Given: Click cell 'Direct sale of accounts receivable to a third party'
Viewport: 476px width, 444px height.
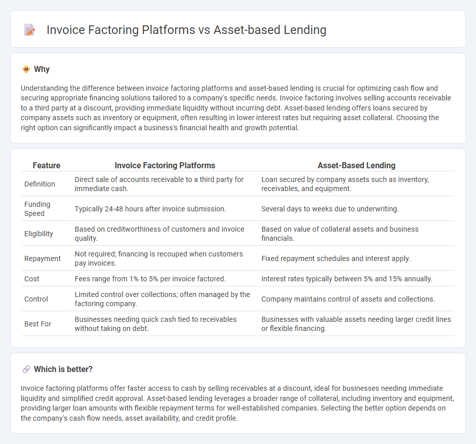Looking at the screenshot, I should point(165,184).
